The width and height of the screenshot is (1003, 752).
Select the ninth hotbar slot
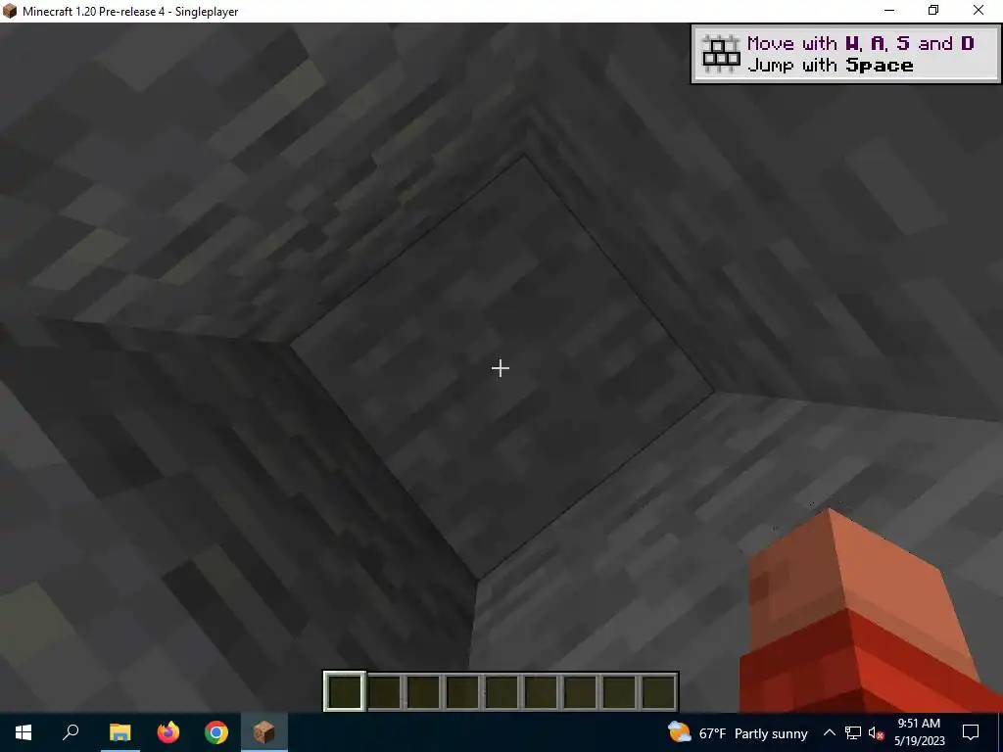tap(658, 691)
